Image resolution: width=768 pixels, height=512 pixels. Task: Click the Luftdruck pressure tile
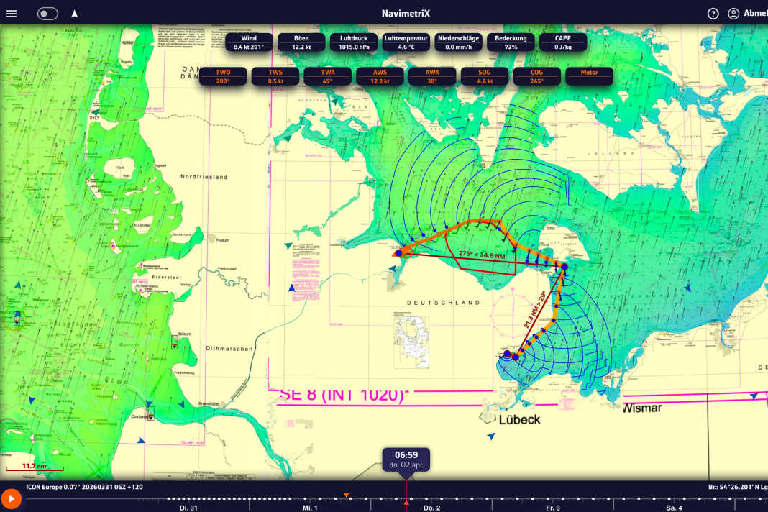pyautogui.click(x=354, y=42)
